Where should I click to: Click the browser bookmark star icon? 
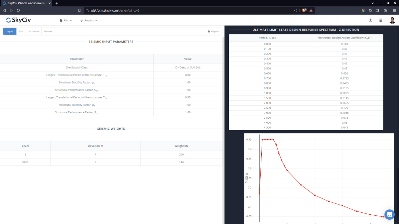(x=79, y=10)
